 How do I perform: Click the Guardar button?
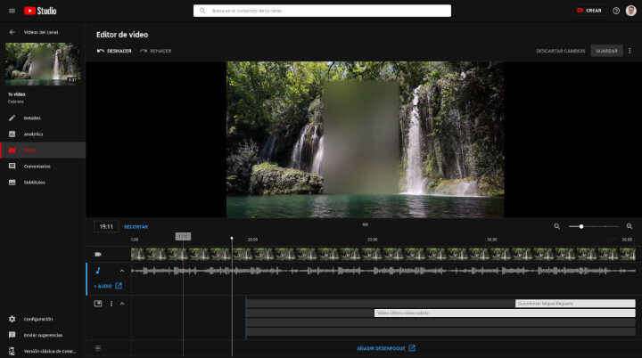pos(606,51)
